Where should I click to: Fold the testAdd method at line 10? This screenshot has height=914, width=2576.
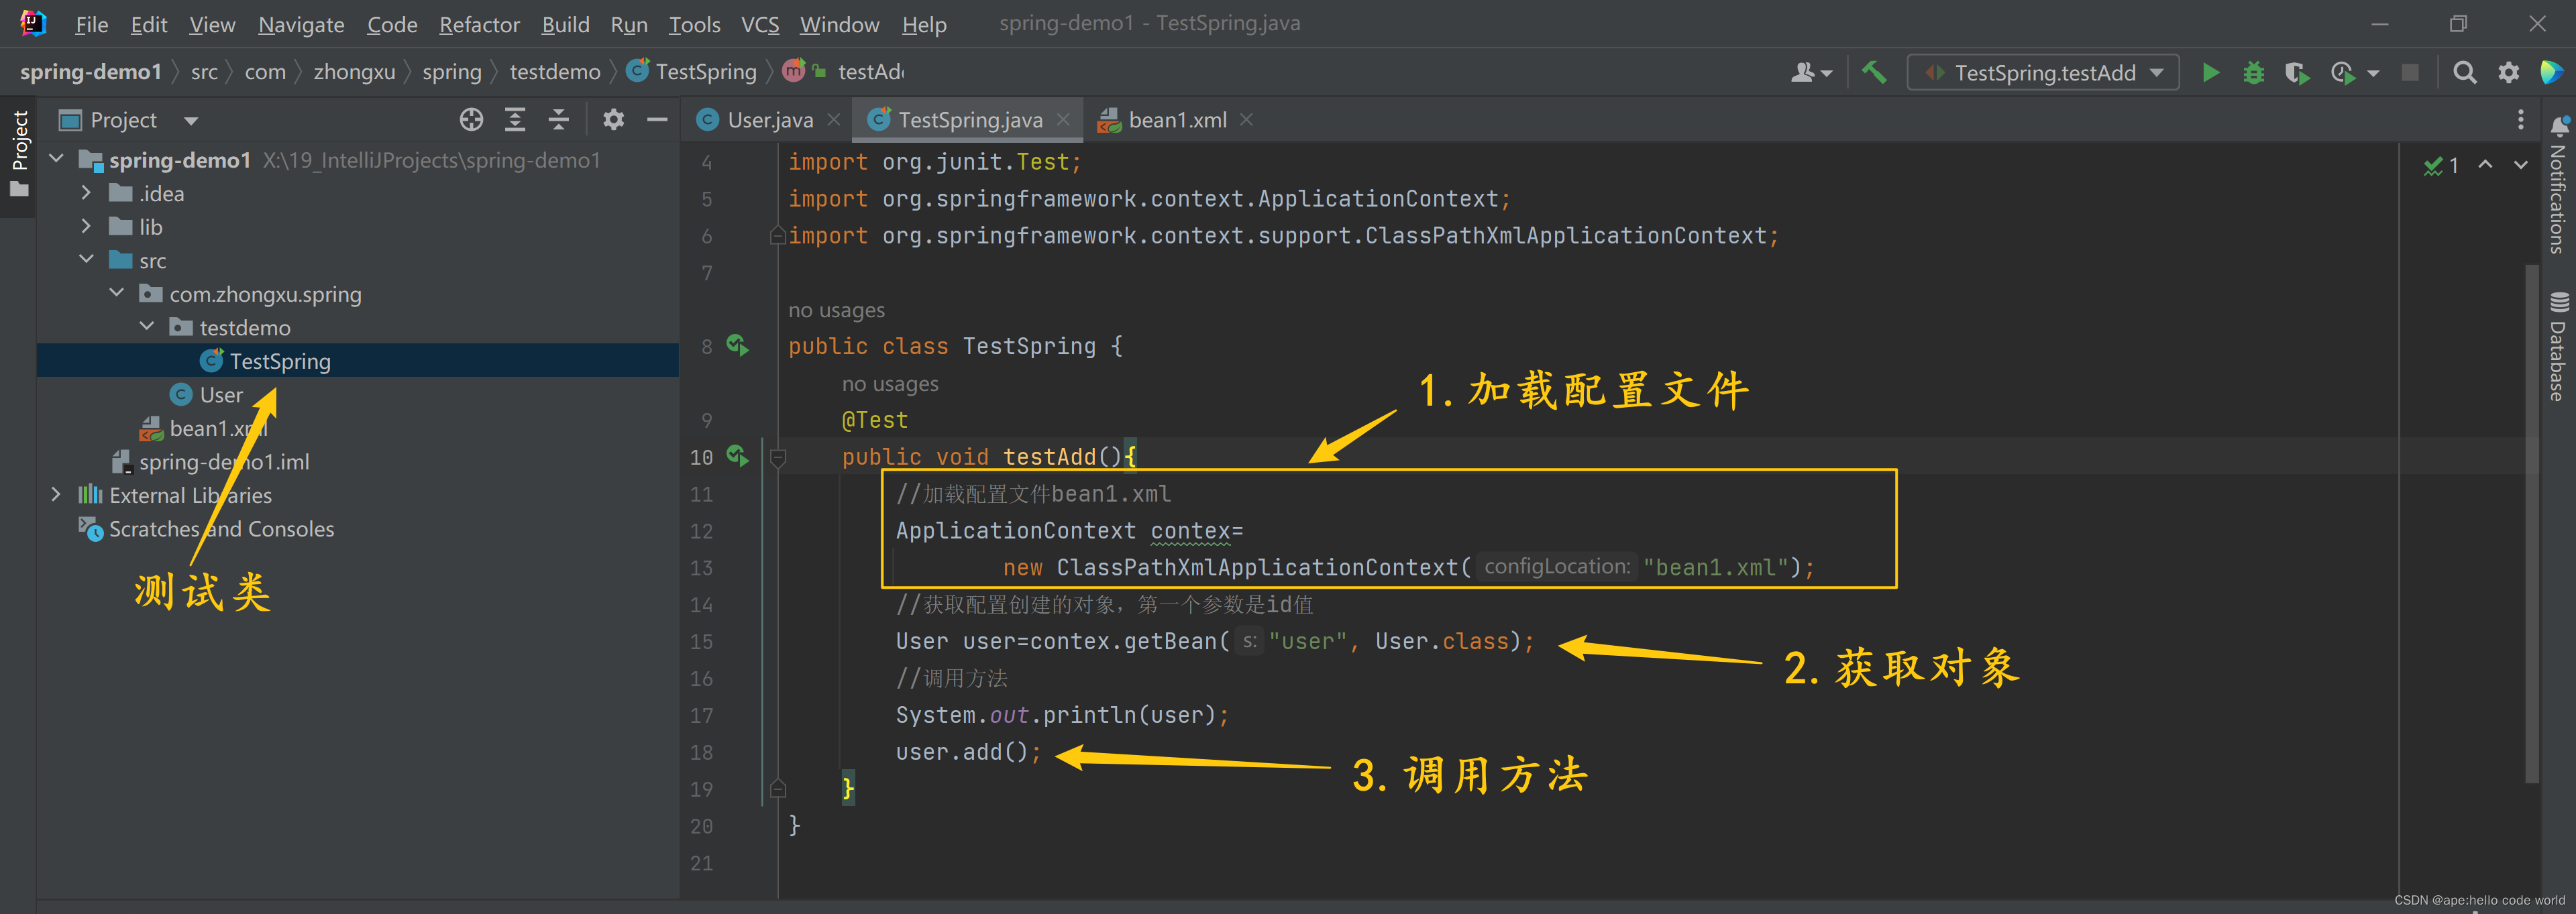coord(778,457)
